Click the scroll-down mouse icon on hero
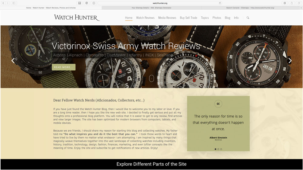 pyautogui.click(x=151, y=79)
